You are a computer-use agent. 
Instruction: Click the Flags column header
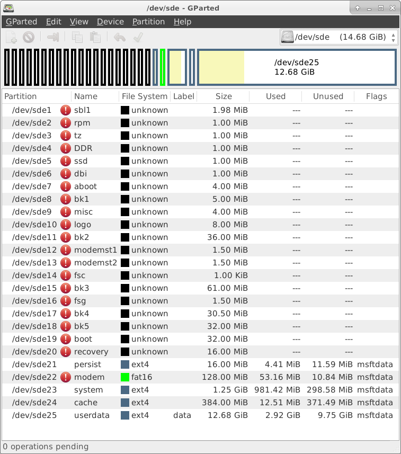(377, 96)
